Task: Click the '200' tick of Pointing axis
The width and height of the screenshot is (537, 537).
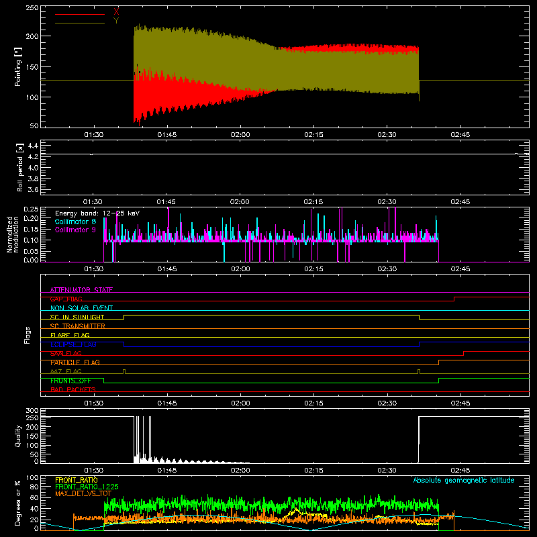Action: coord(32,36)
